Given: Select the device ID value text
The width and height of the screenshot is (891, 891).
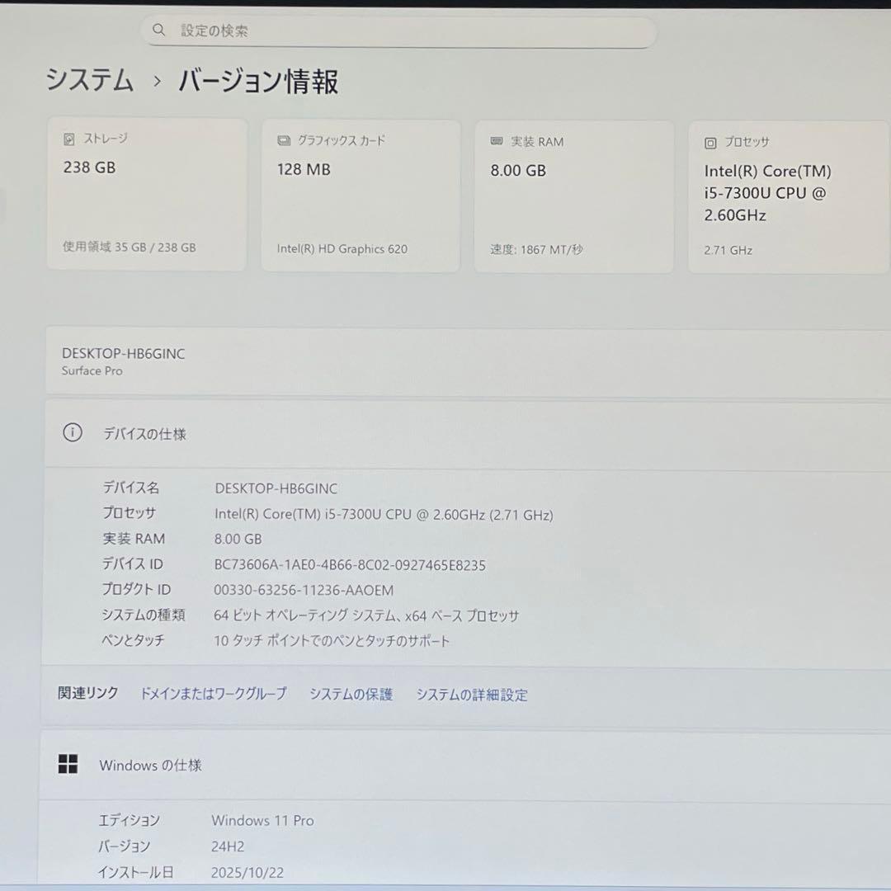Looking at the screenshot, I should [350, 564].
